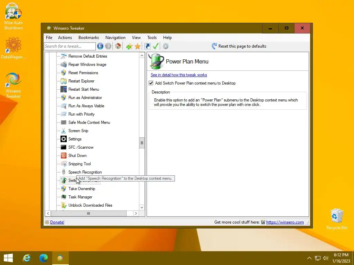354x265 pixels.
Task: Click the red Shut Down icon
Action: [64, 156]
